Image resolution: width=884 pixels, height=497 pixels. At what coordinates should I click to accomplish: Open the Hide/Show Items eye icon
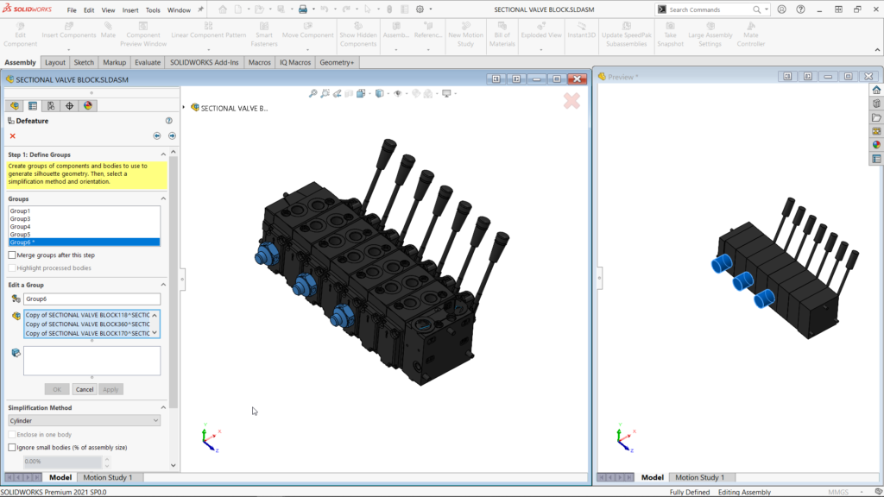pyautogui.click(x=398, y=93)
